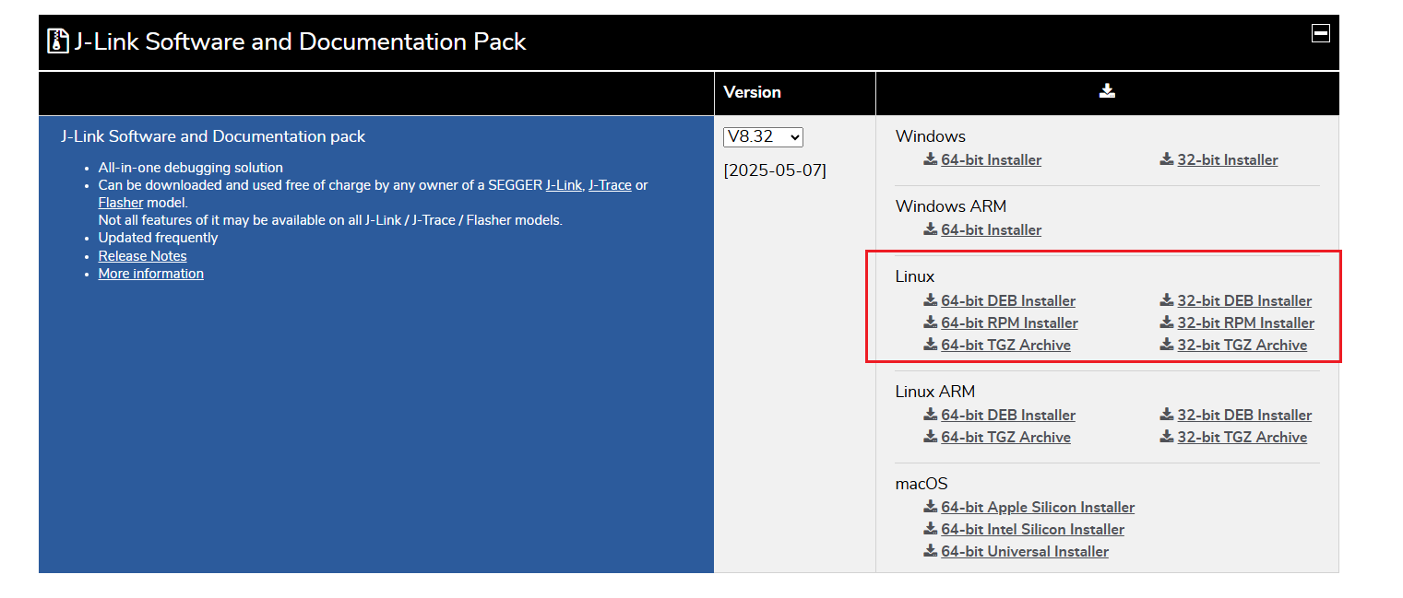Download Linux 64-bit TGZ Archive

coord(1005,345)
